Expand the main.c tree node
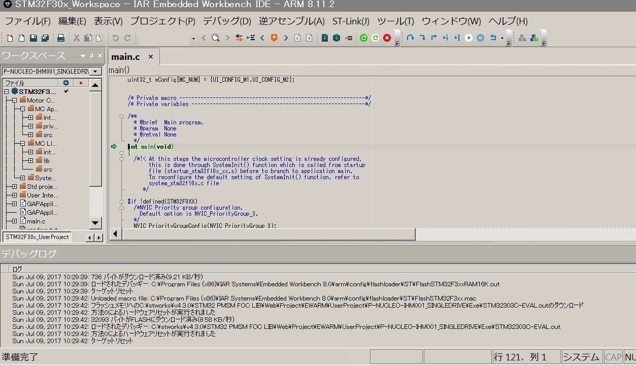Screen dimensions: 636x366 click(15, 221)
